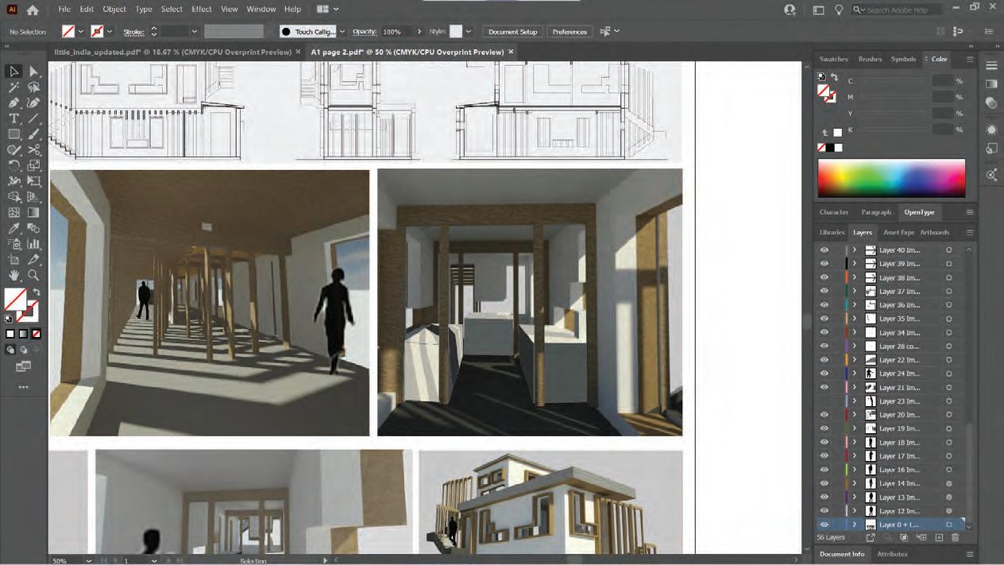
Task: Select the Direct Selection tool
Action: [33, 72]
